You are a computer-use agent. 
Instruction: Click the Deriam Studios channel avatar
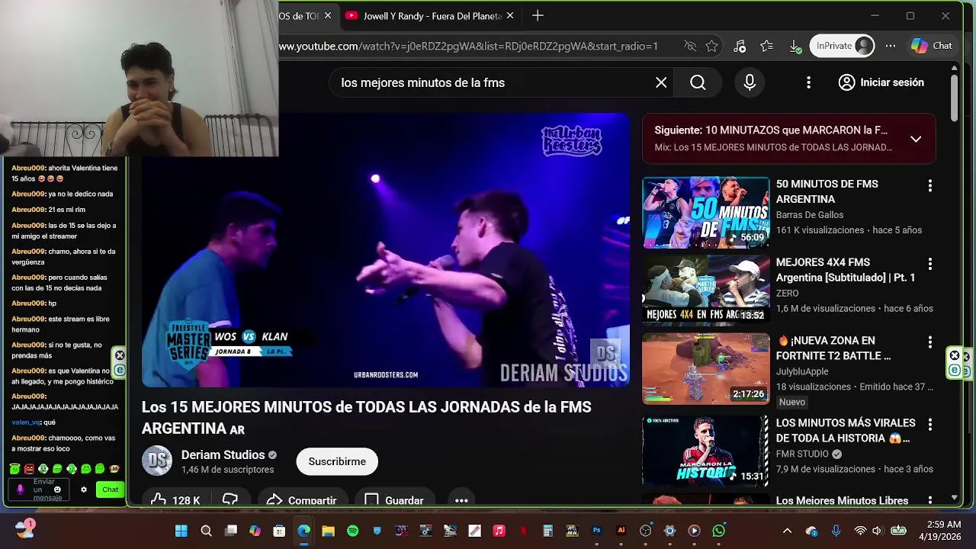tap(157, 461)
